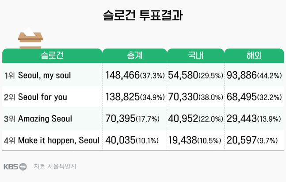
Task: Click Make it happen, Seoul slogan
Action: click(58, 140)
